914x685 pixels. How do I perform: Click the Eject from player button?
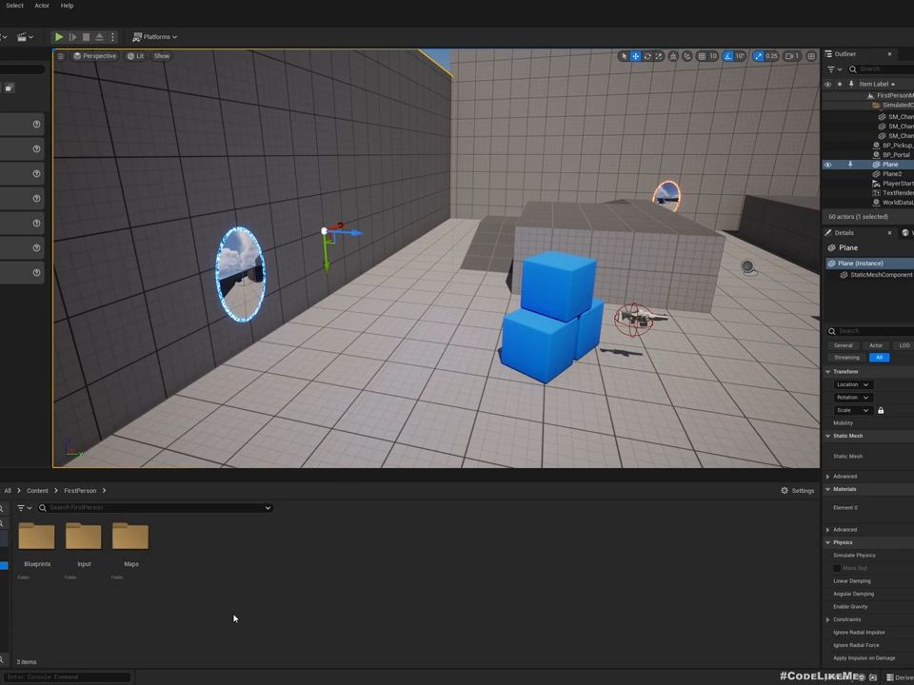pyautogui.click(x=100, y=37)
